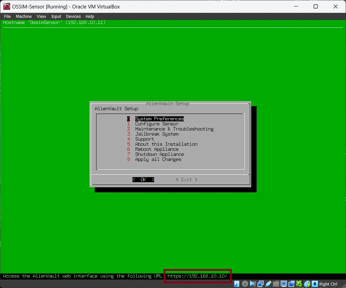This screenshot has height=288, width=346.
Task: Open the Input menu
Action: [56, 16]
